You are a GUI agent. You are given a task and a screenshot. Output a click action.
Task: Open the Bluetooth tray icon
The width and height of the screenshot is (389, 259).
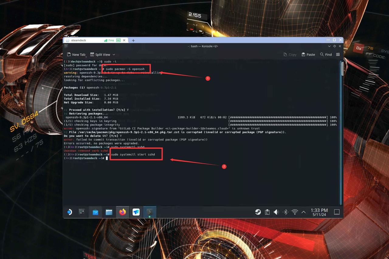285,212
